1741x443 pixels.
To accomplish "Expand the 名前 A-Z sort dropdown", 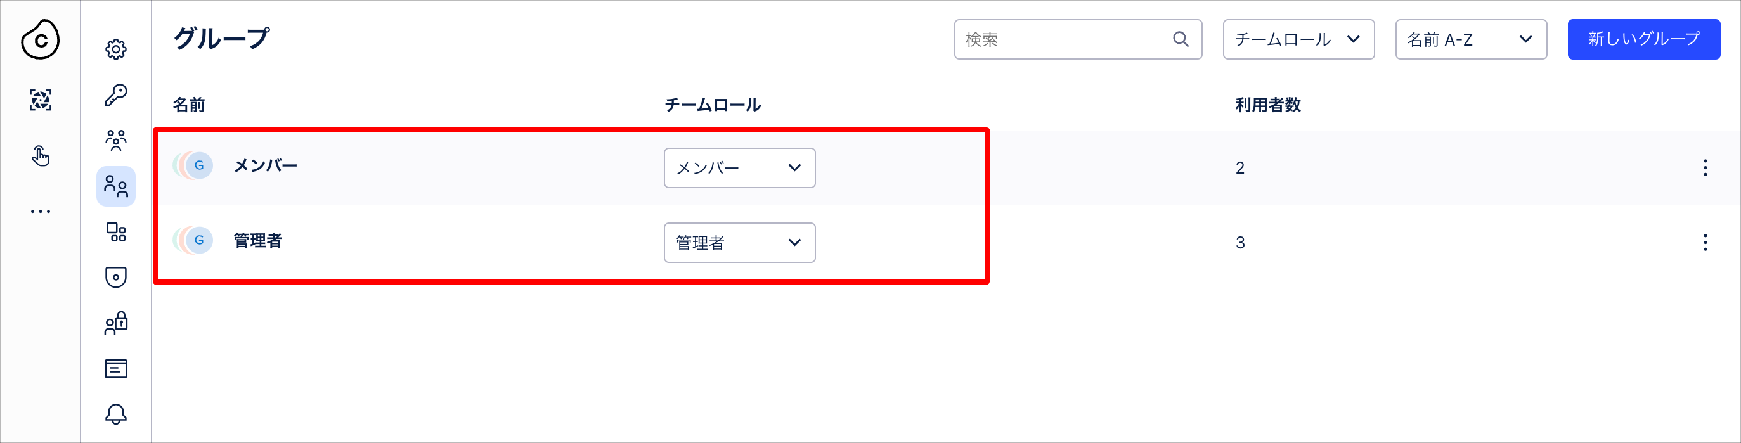I will click(1471, 39).
